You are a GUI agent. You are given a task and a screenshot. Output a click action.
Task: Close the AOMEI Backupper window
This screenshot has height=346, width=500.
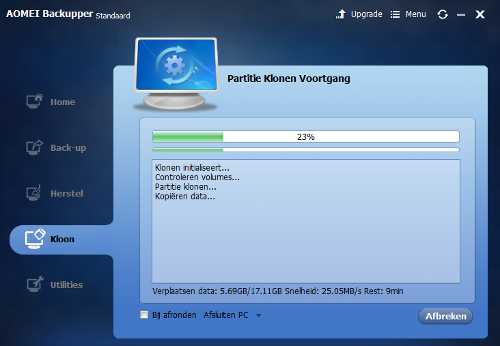tap(480, 14)
